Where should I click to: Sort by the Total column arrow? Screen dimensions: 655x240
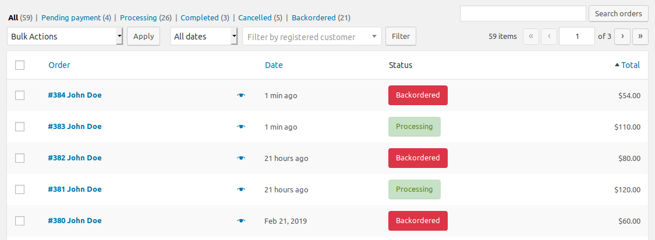tap(617, 65)
